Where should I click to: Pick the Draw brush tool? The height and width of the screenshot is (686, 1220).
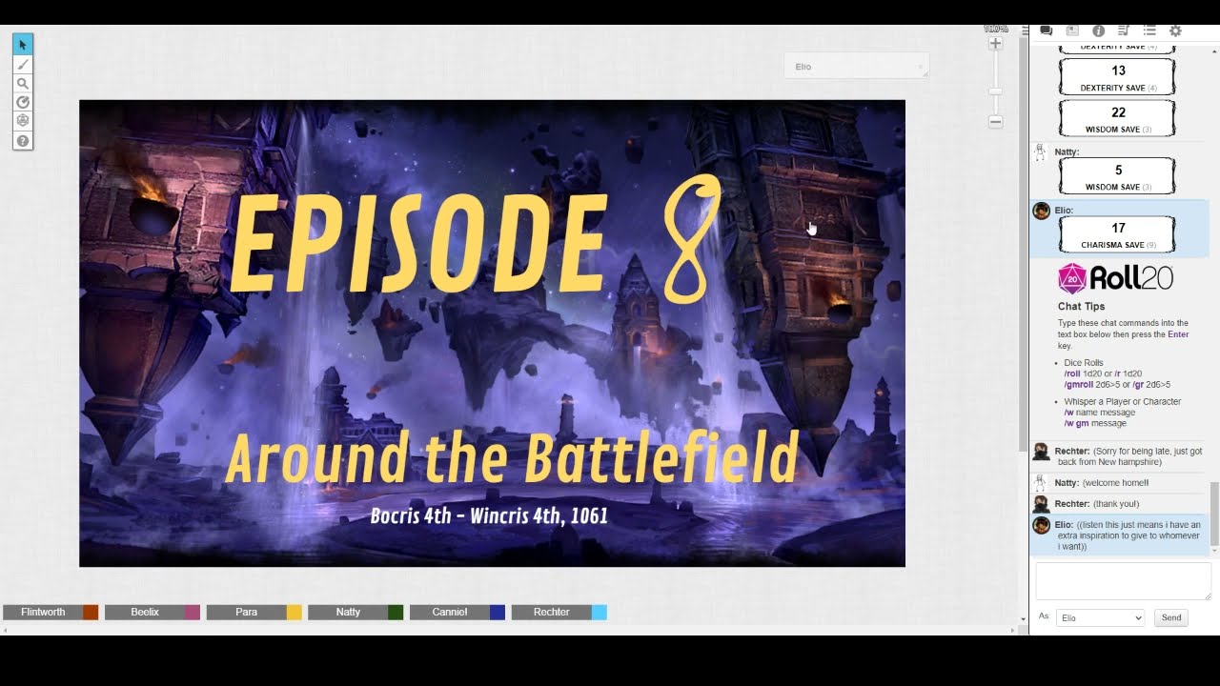23,64
